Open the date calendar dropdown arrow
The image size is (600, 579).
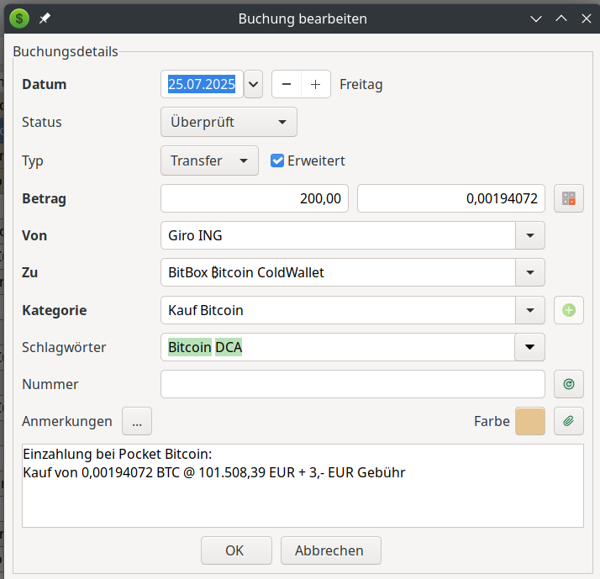pos(253,84)
